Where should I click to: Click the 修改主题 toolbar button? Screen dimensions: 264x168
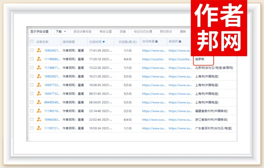click(x=106, y=32)
